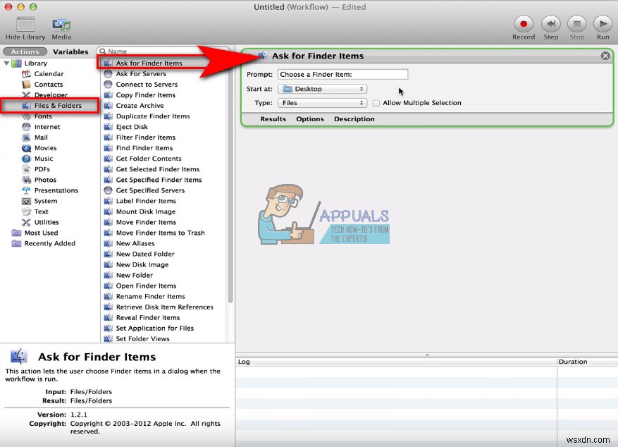The image size is (618, 447).
Task: Click the Developer hammer icon
Action: point(26,95)
